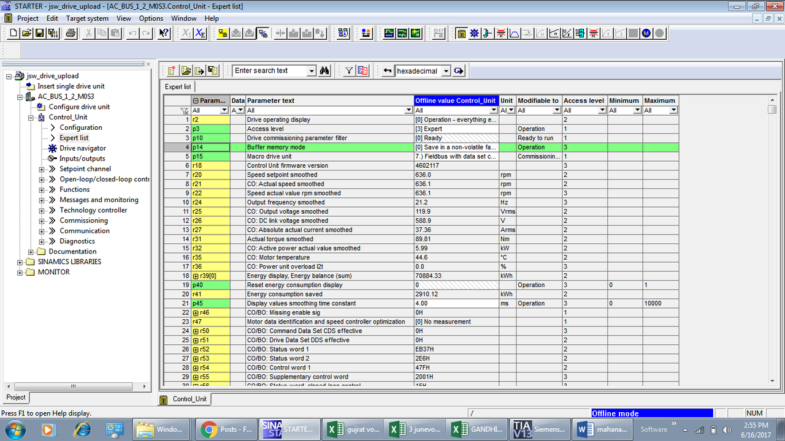Click the Print icon in toolbar
Viewport: 785px width, 441px height.
coord(71,33)
